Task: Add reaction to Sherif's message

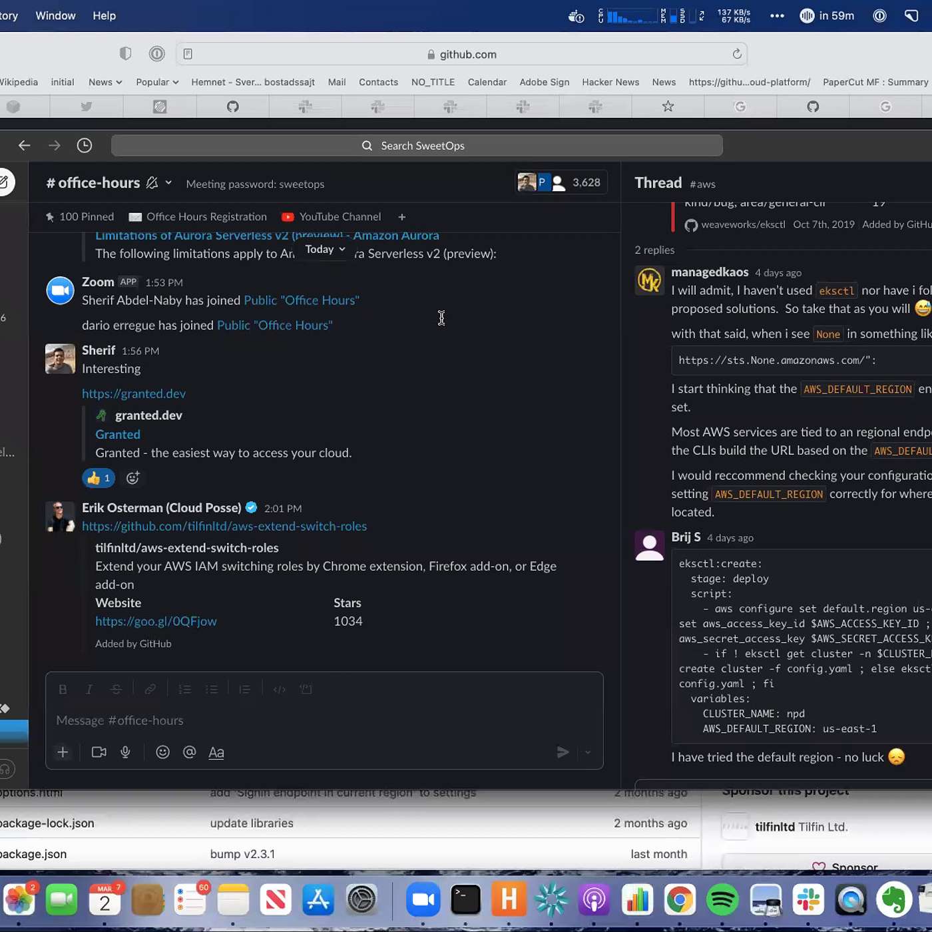Action: point(133,478)
